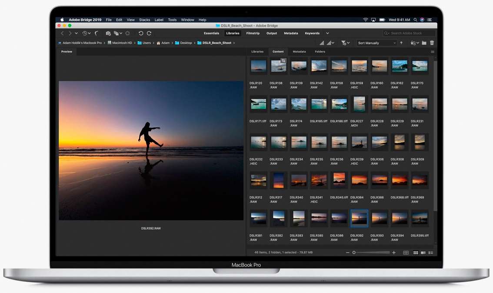Create a new folder using the toolbar icon
493x293 pixels.
[424, 43]
